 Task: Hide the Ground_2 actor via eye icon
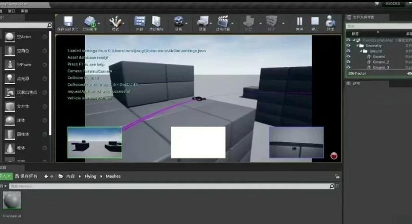(x=348, y=62)
